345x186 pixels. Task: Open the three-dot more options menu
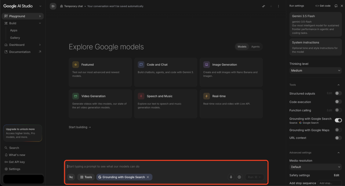point(278,6)
